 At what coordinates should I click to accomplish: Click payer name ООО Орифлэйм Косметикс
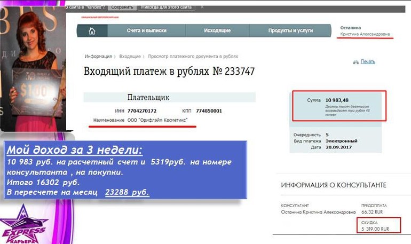click(161, 121)
